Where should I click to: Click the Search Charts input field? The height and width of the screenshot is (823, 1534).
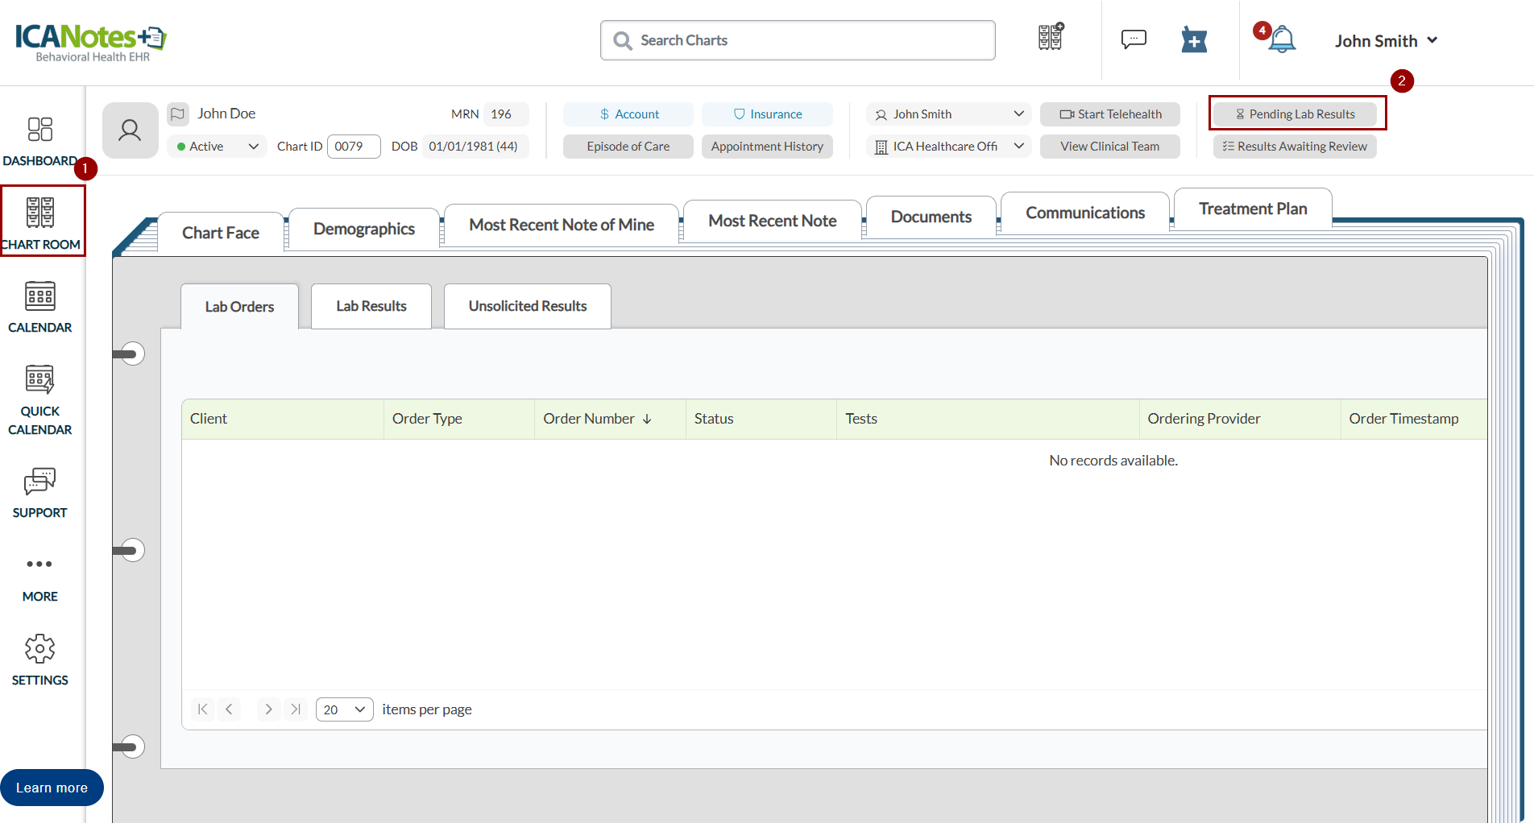tap(798, 40)
